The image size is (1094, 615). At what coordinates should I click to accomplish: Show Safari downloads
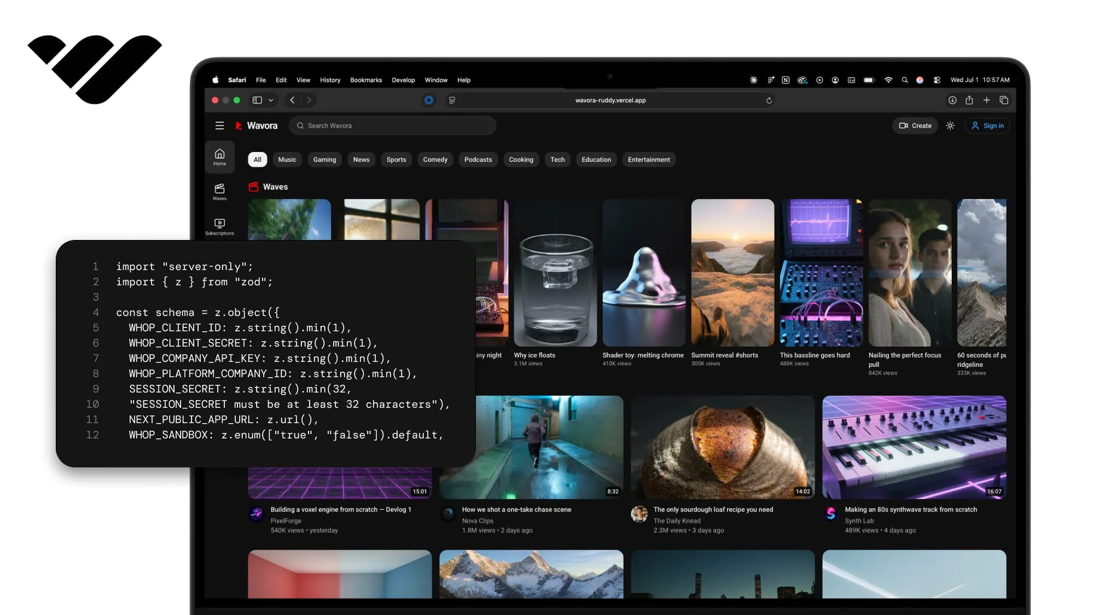pyautogui.click(x=952, y=100)
